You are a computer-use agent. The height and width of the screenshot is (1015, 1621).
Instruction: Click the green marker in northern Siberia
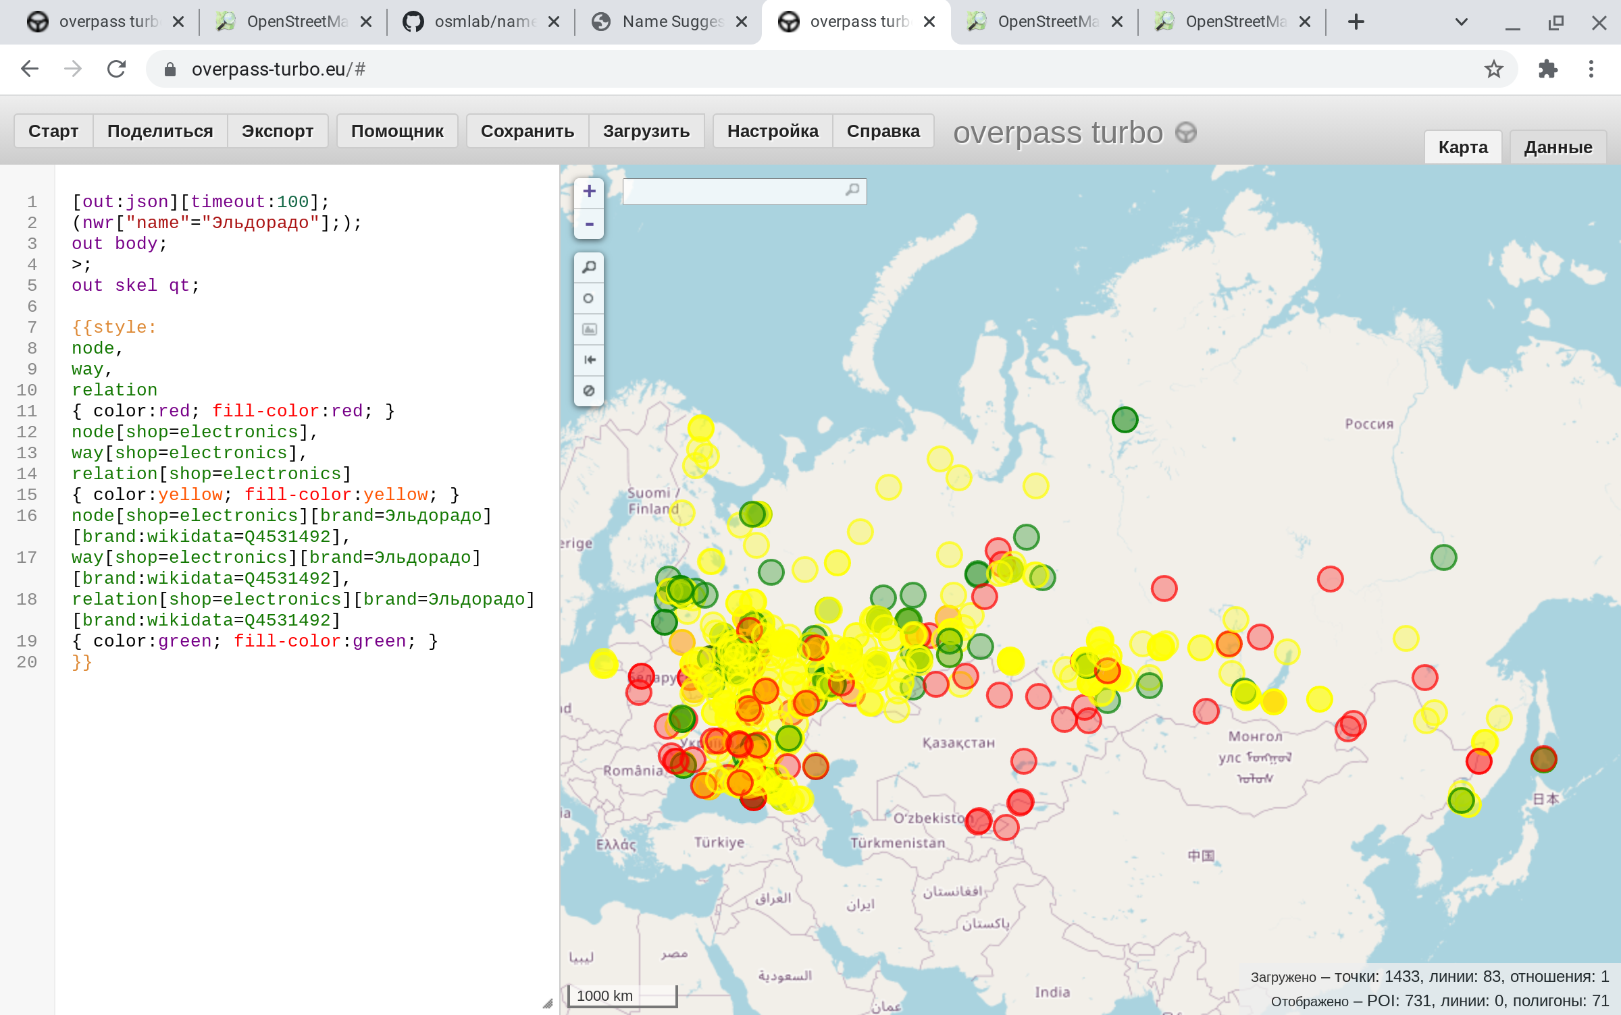1125,420
